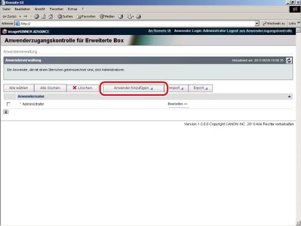Viewport: 301px width, 226px height.
Task: Click the print icon in browser toolbar
Action: [x=138, y=16]
